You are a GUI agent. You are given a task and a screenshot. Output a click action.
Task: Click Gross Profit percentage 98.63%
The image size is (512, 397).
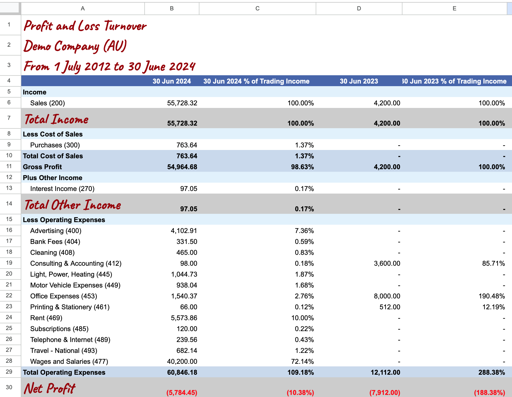tap(302, 167)
